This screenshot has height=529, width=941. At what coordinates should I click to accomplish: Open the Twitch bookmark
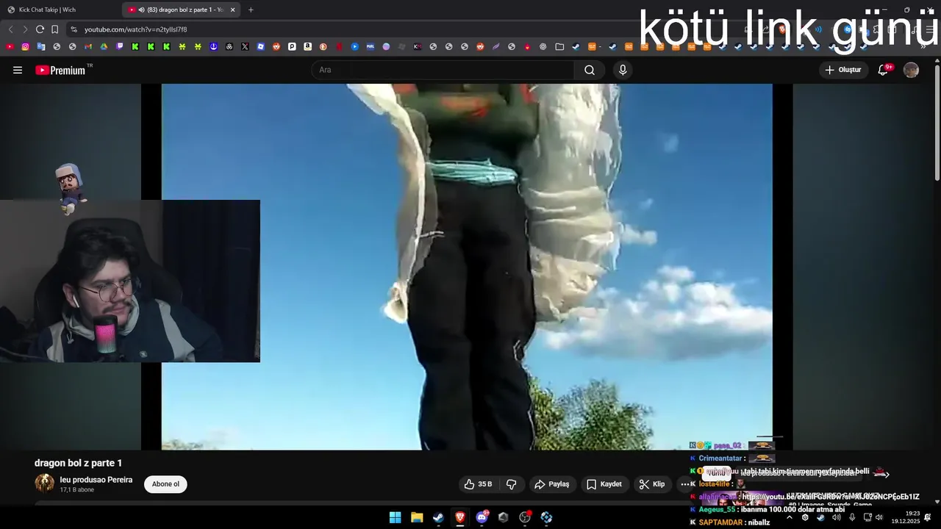pos(120,46)
